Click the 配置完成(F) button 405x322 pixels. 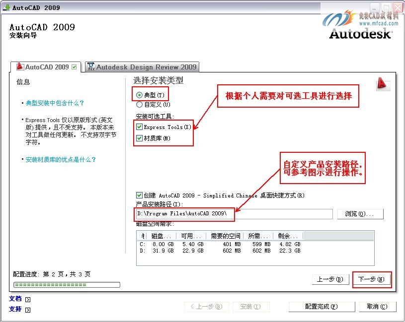pos(322,307)
